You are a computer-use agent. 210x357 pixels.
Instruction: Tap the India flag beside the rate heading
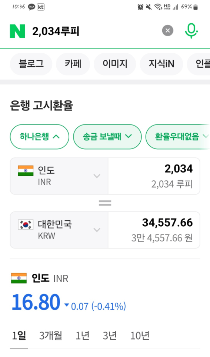tap(19, 278)
